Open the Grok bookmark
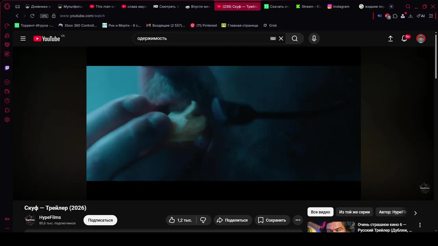 point(270,25)
